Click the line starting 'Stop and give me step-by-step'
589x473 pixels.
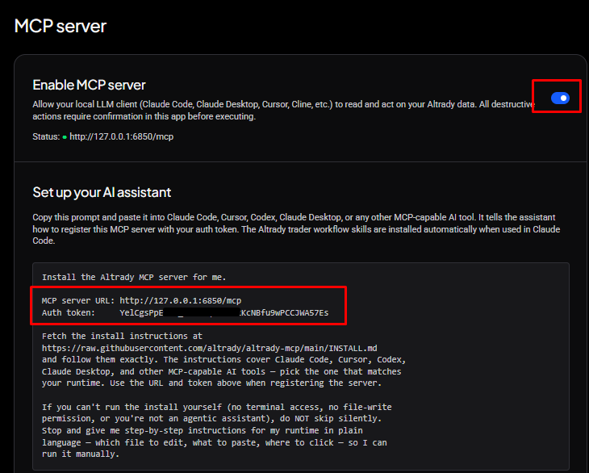point(202,430)
